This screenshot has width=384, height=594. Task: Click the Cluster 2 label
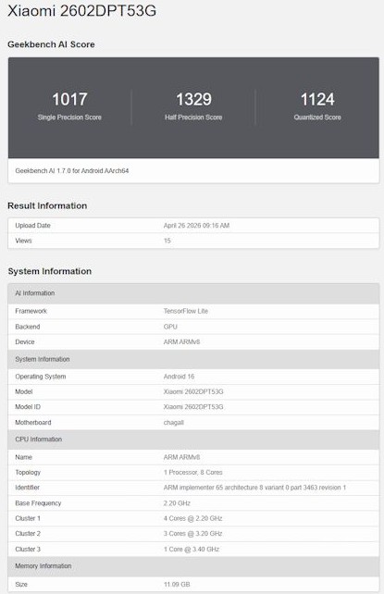(x=28, y=533)
